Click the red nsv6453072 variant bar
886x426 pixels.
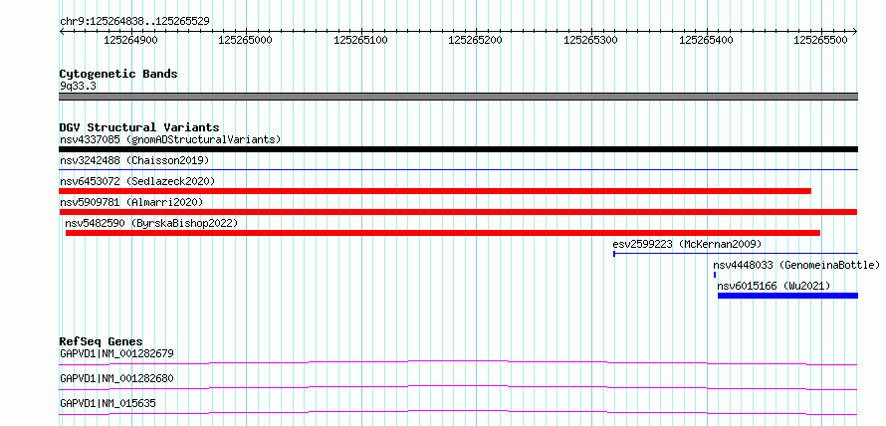click(x=435, y=191)
